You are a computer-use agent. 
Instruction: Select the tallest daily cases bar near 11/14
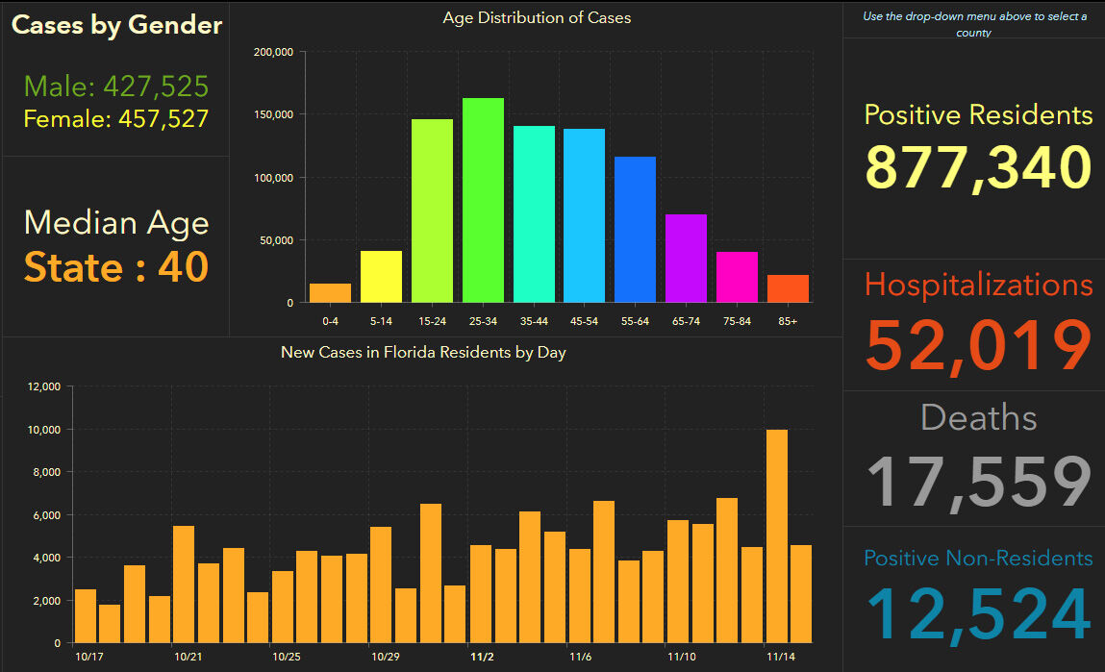777,536
